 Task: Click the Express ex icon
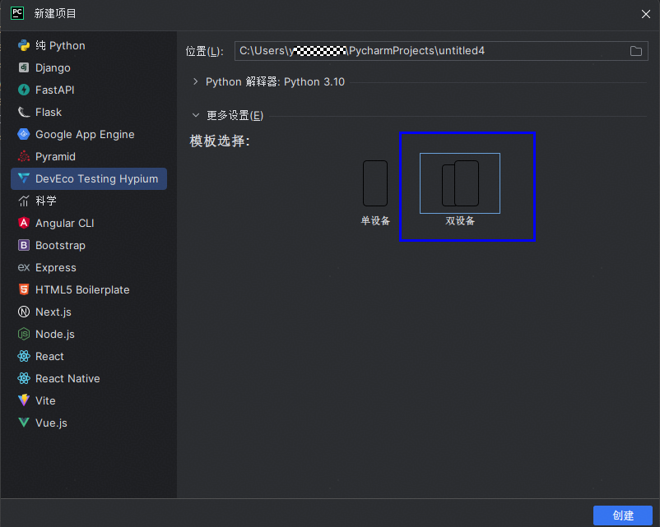24,267
